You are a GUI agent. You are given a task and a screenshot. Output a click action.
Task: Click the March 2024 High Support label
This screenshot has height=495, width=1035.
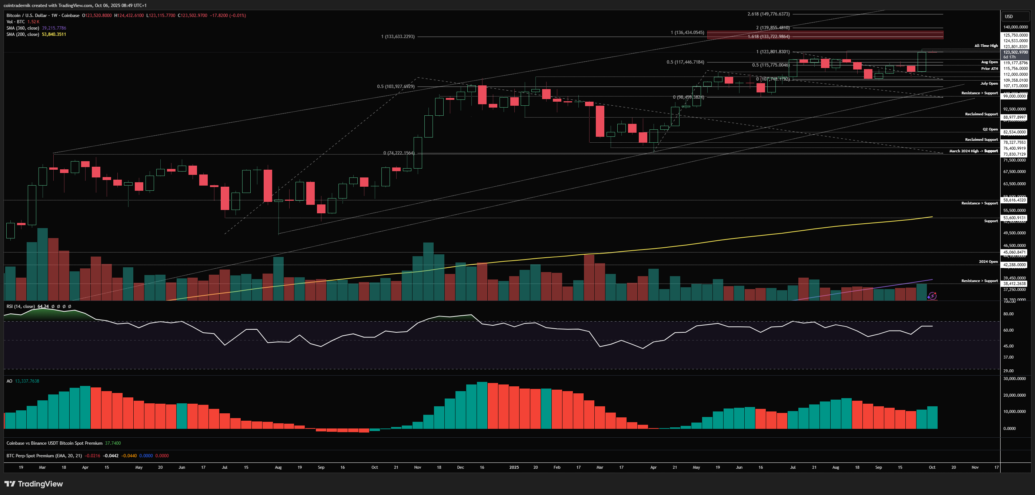973,151
